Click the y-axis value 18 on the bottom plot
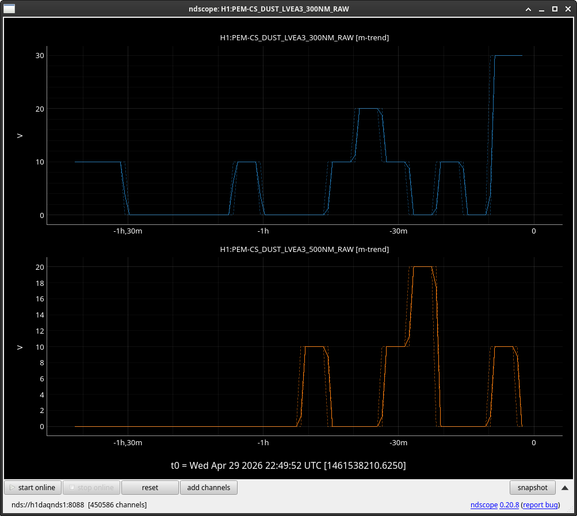Screen dimensions: 577x516 [x=40, y=283]
